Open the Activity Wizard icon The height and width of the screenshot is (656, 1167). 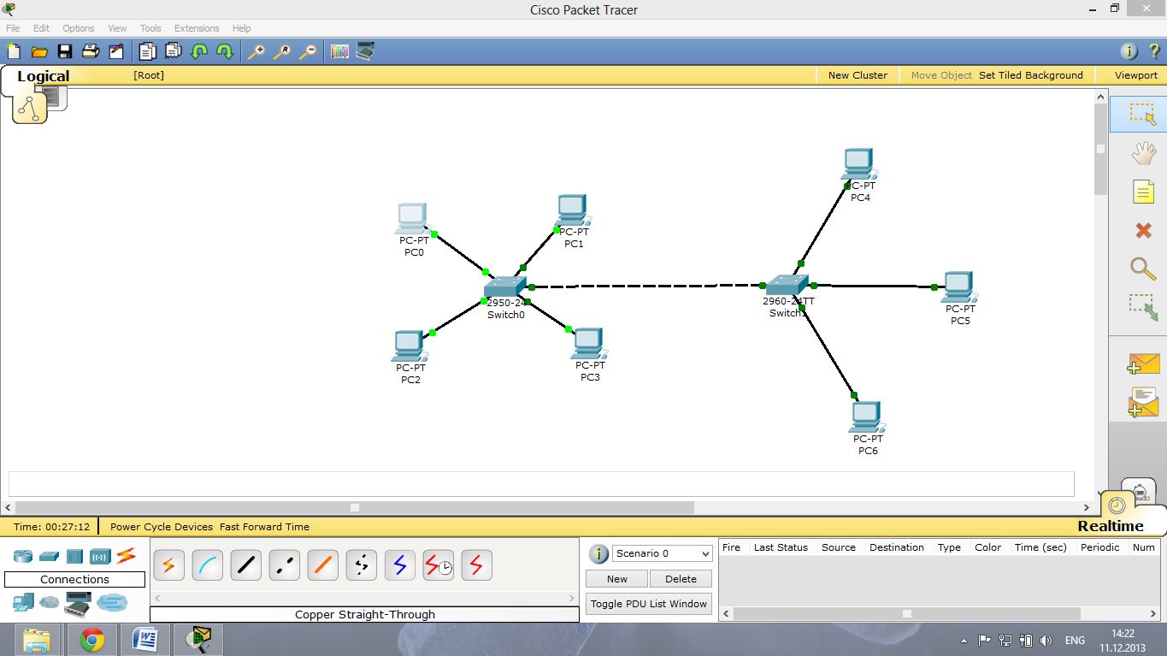pyautogui.click(x=116, y=51)
